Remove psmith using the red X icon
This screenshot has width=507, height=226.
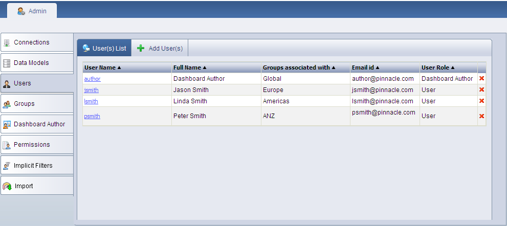pos(481,116)
